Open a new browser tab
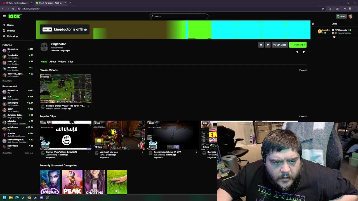This screenshot has height=201, width=358. coord(70,3)
